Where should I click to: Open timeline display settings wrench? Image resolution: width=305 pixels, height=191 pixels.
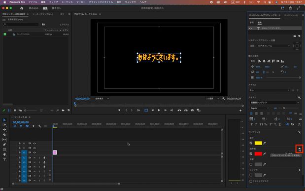(39, 126)
